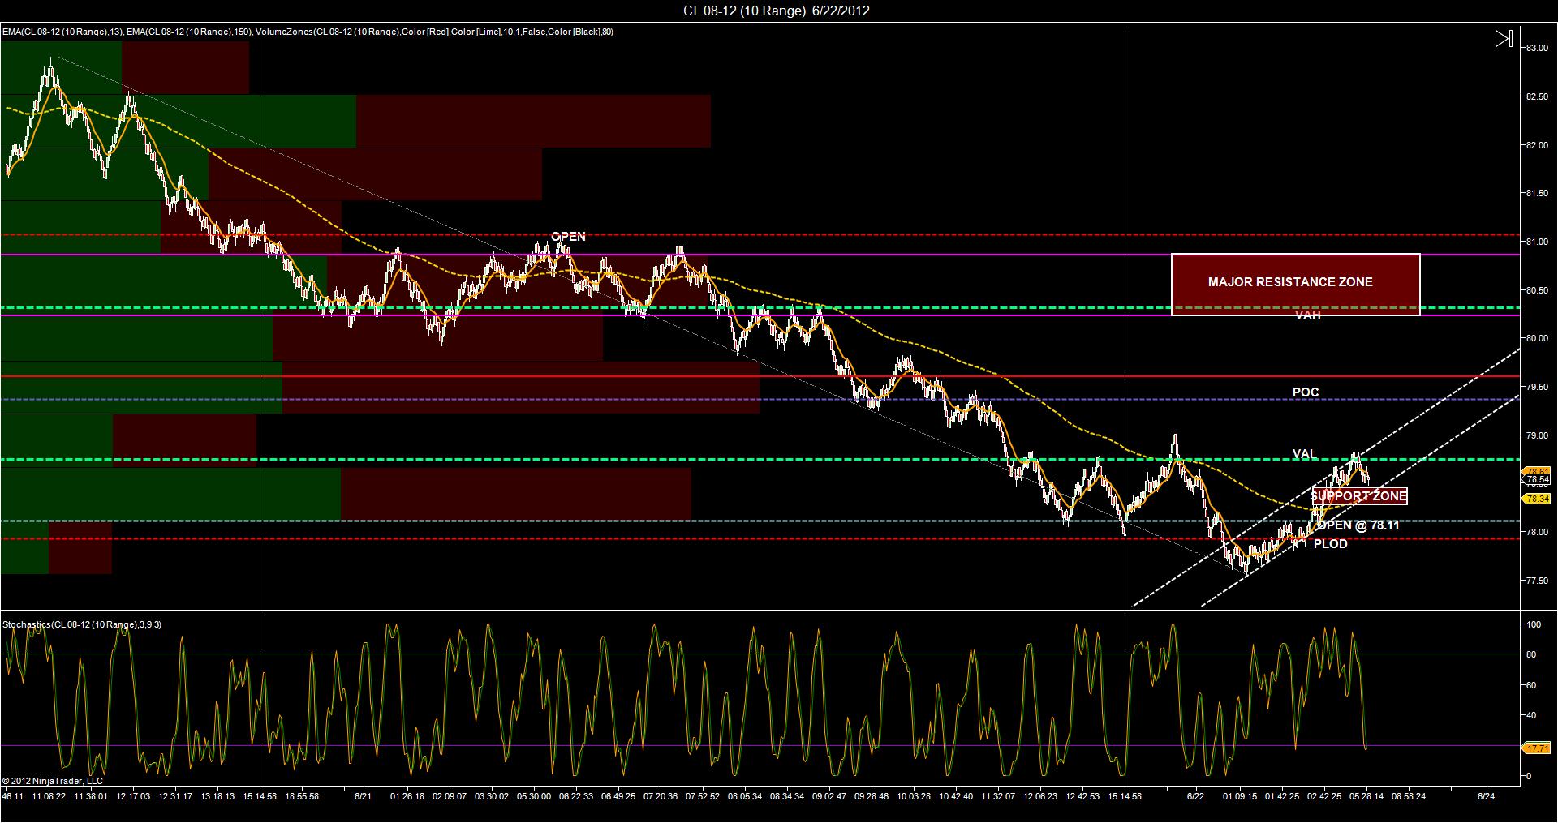The width and height of the screenshot is (1558, 823).
Task: Click the 02:42:25 time axis label
Action: click(1324, 797)
